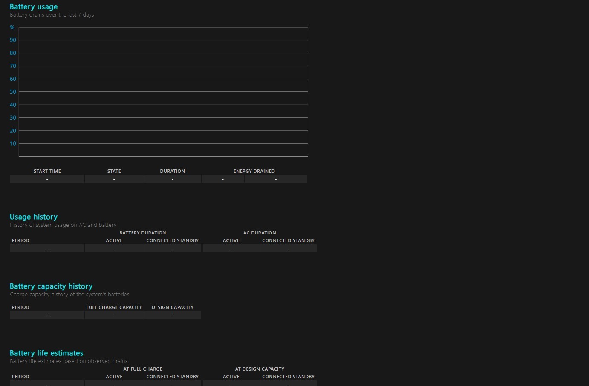The image size is (589, 386).
Task: Click the "Battery life estimates" heading
Action: pyautogui.click(x=46, y=353)
